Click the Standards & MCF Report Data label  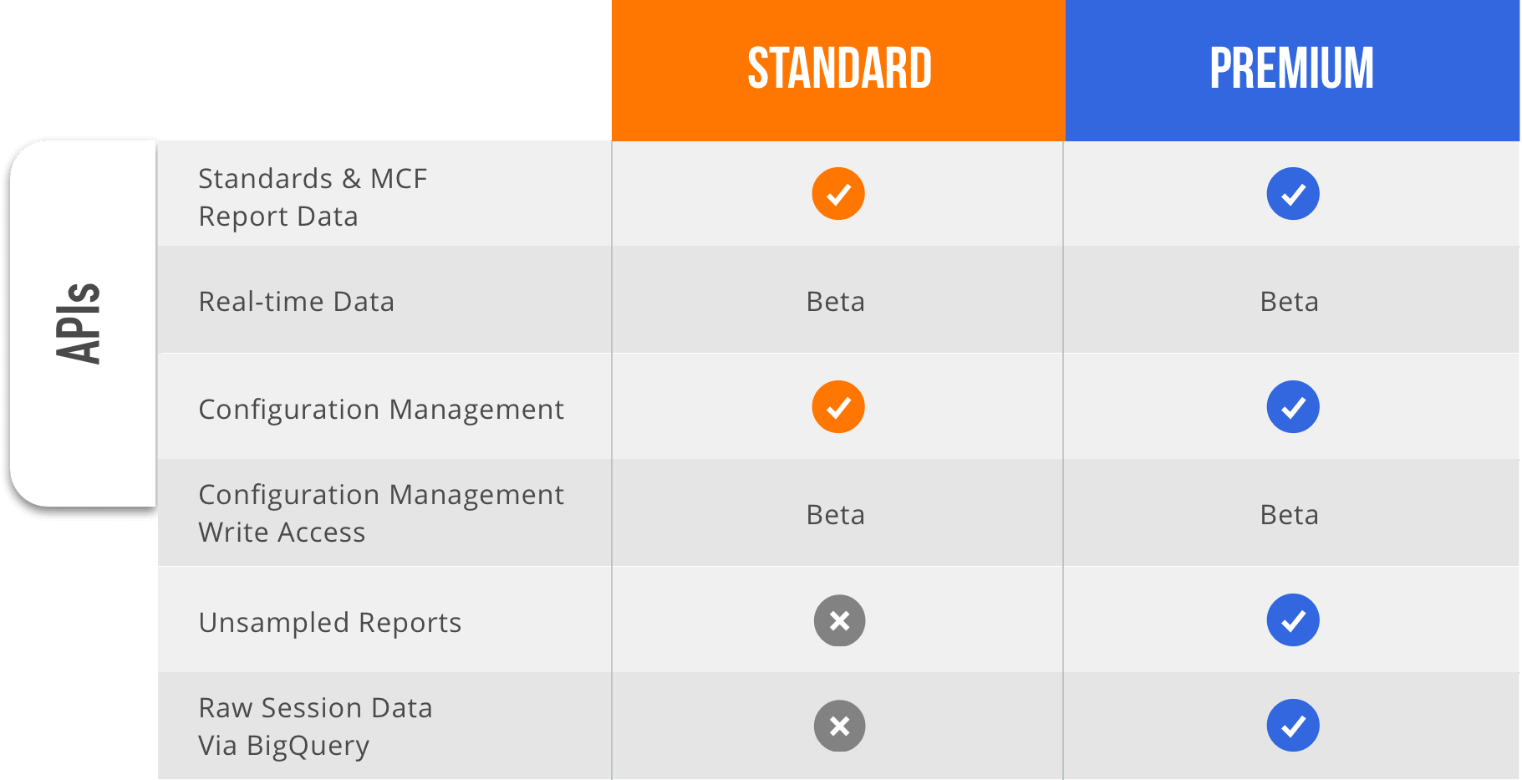(313, 197)
